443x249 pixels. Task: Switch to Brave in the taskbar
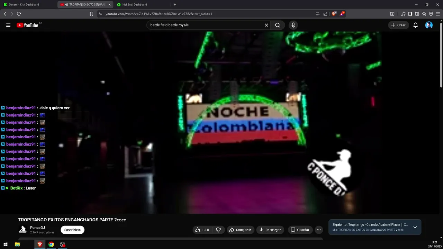pos(40,245)
